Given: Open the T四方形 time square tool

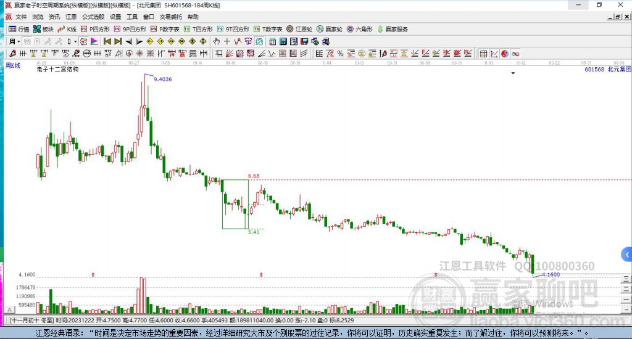Looking at the screenshot, I should pos(198,29).
